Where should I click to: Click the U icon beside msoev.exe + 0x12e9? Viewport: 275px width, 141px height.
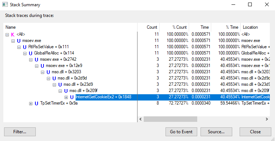point(42,66)
